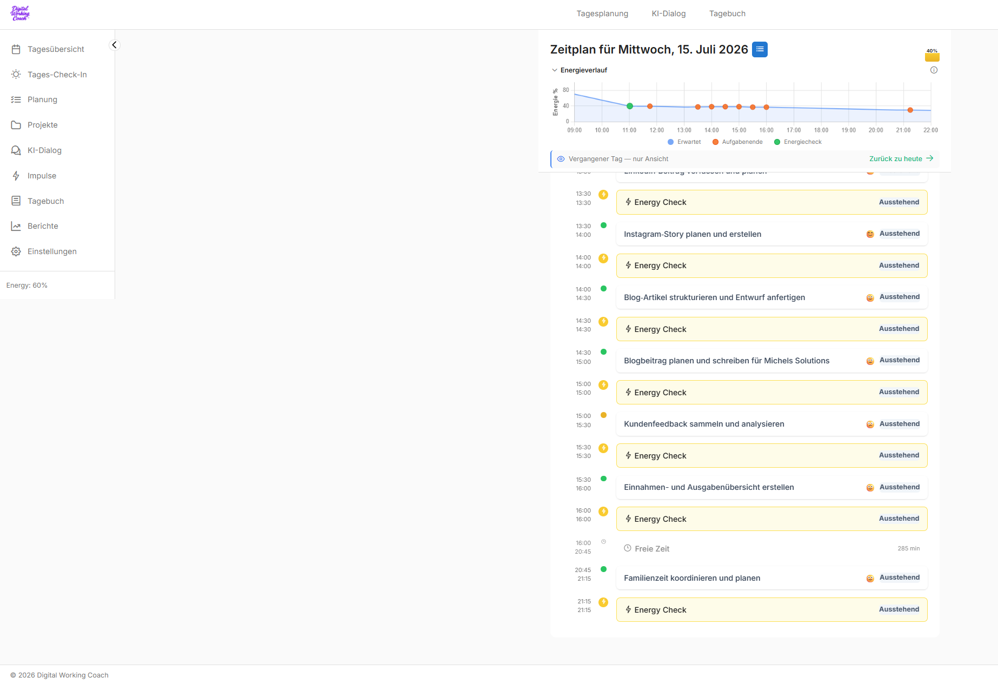Open task Kundenfeedback sammeln und analysieren
This screenshot has height=684, width=998.
[x=771, y=424]
